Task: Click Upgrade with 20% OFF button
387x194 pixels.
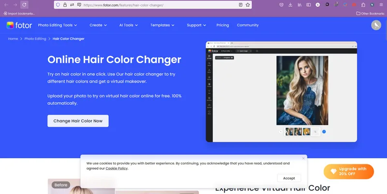Action: pyautogui.click(x=349, y=171)
